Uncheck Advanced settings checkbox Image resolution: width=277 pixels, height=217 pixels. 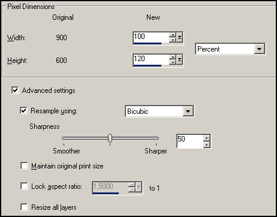pos(15,90)
